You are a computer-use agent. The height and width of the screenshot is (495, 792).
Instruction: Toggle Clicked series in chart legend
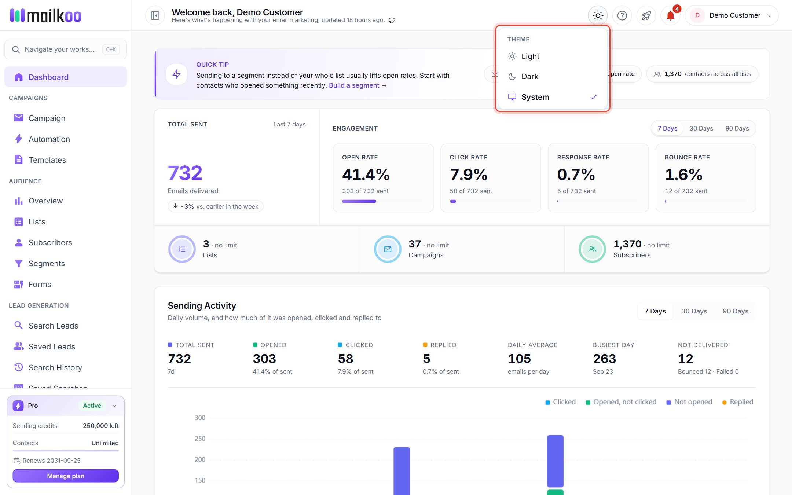(x=560, y=402)
